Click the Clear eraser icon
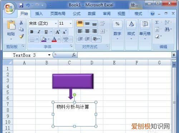Screen dimensions: 179x133 [158, 36]
